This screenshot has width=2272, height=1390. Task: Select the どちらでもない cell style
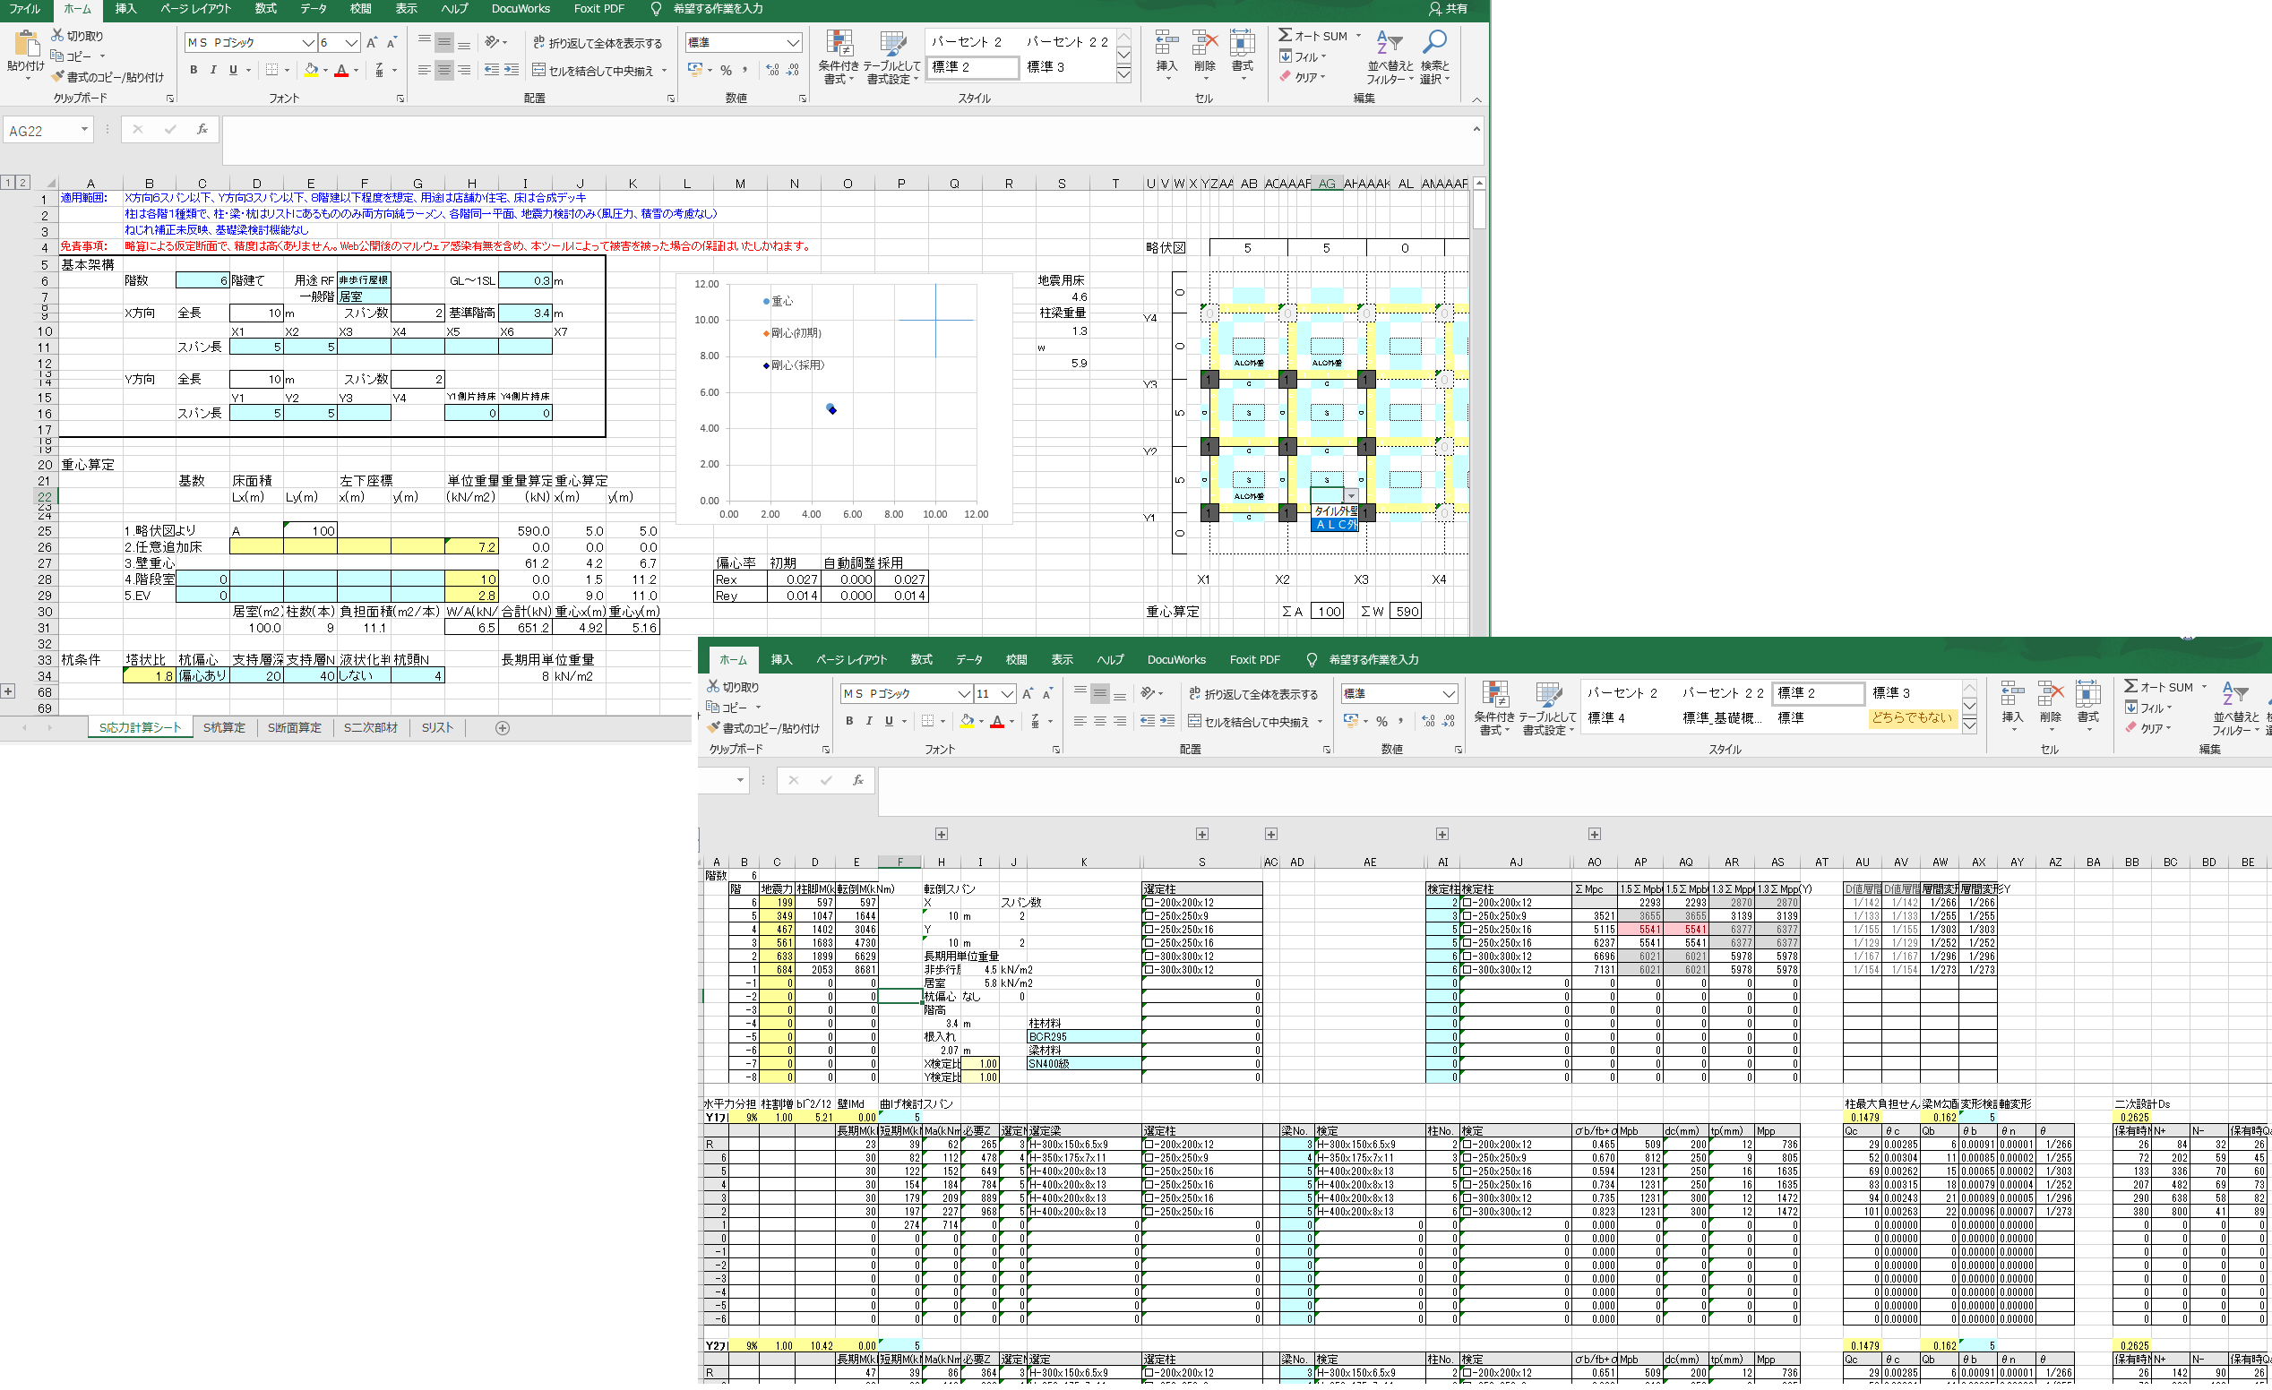pos(1911,717)
